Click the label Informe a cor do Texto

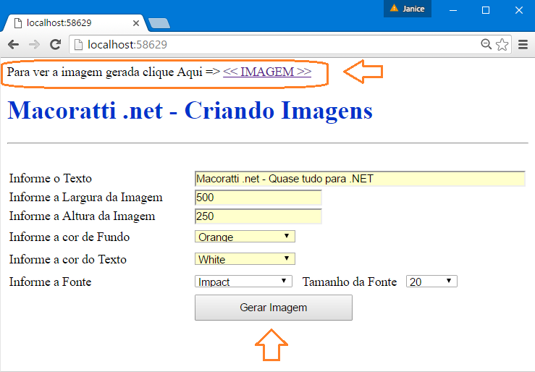pos(68,260)
